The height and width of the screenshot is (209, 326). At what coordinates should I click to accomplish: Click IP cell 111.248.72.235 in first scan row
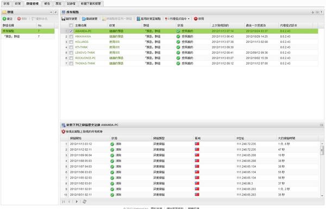246,144
